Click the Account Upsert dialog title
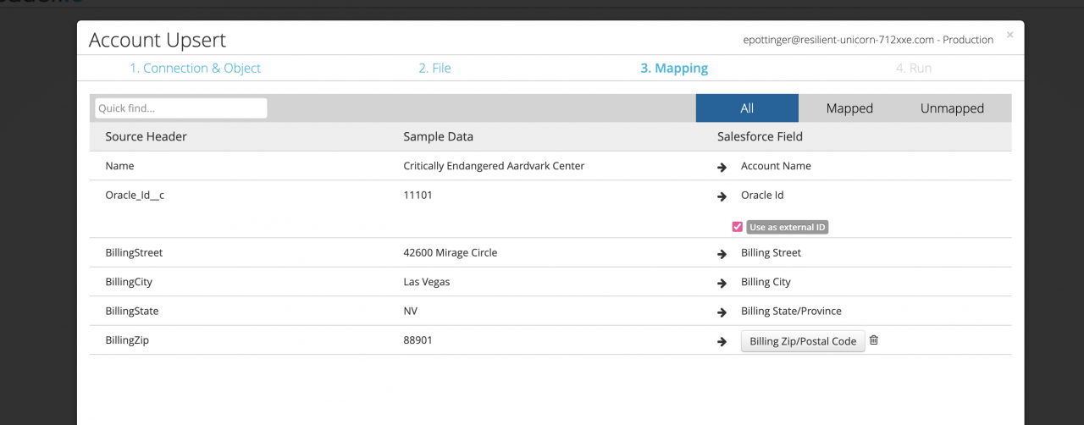The height and width of the screenshot is (425, 1084). pyautogui.click(x=158, y=40)
